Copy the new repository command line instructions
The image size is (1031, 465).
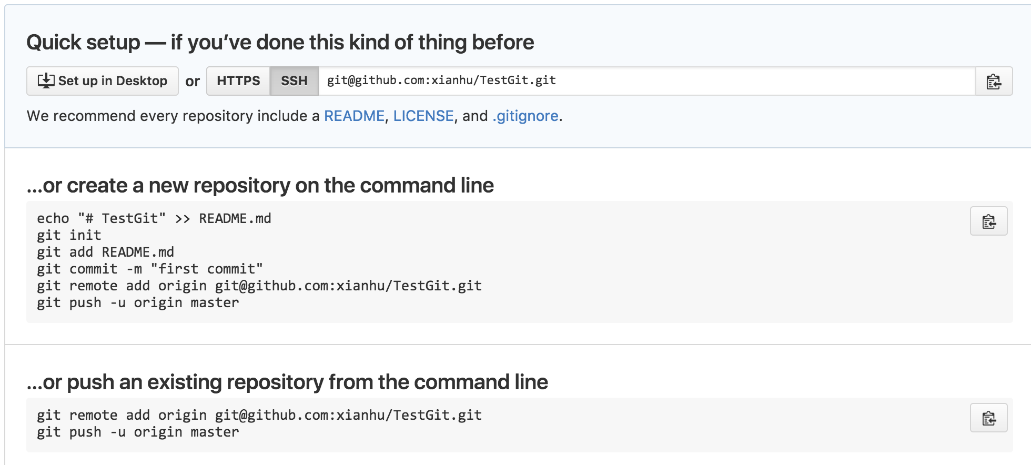[988, 221]
